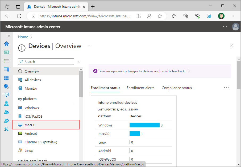
Task: Click the Windows row label in table
Action: (105, 125)
